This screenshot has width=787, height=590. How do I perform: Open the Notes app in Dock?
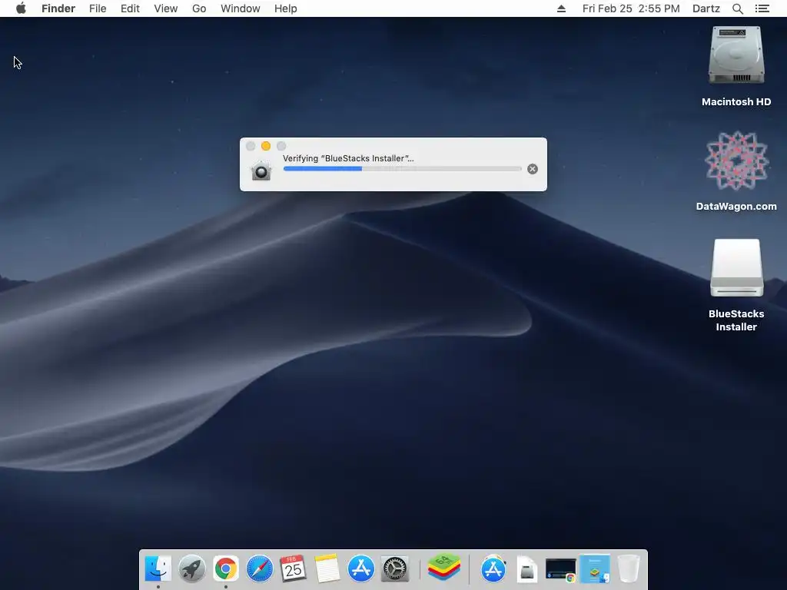pos(327,568)
